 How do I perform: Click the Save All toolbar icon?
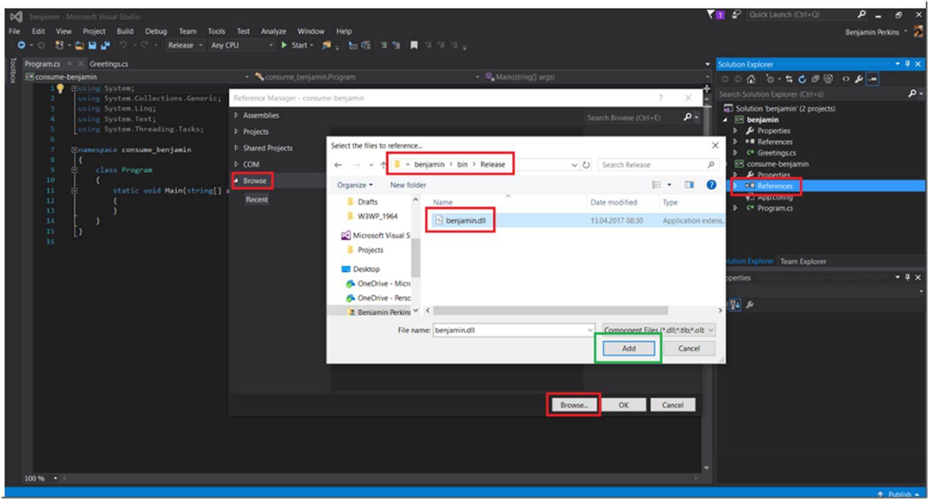pos(105,45)
